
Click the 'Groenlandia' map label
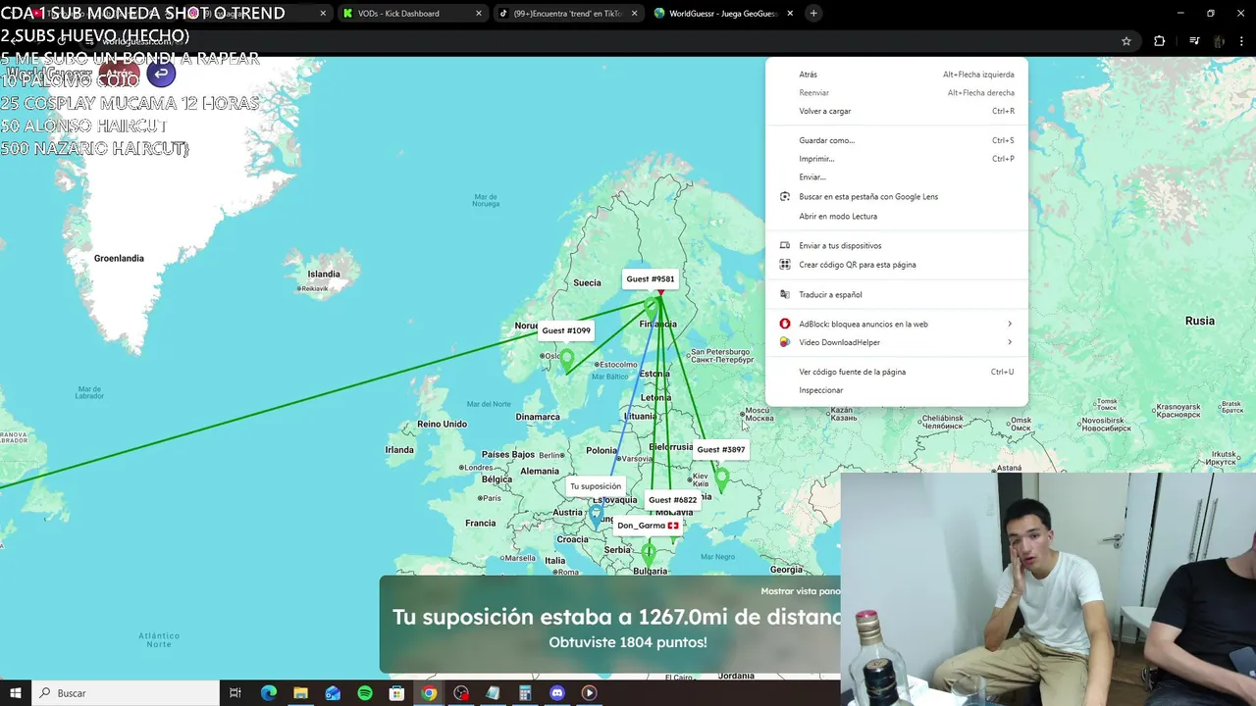[x=119, y=259]
